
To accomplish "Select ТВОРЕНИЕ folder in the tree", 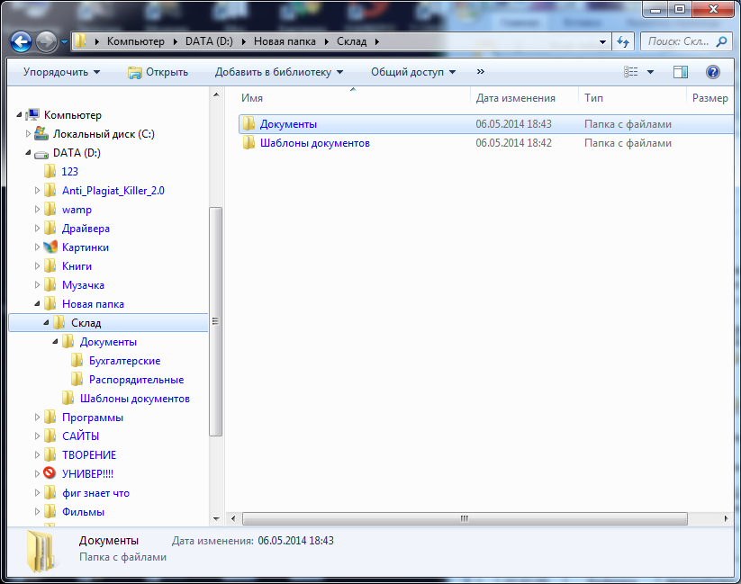I will 89,455.
